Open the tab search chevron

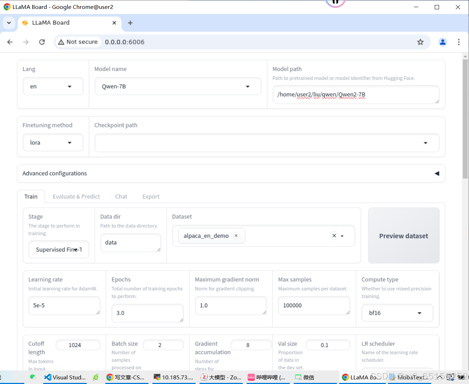pos(9,23)
